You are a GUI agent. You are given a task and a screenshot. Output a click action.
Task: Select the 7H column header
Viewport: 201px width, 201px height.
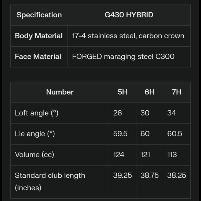point(177,92)
